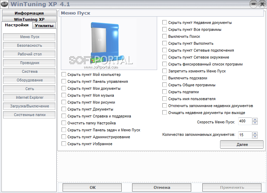The image size is (267, 193).
Task: Check Скрыть пункт Мои документы
Action: pyautogui.click(x=64, y=88)
